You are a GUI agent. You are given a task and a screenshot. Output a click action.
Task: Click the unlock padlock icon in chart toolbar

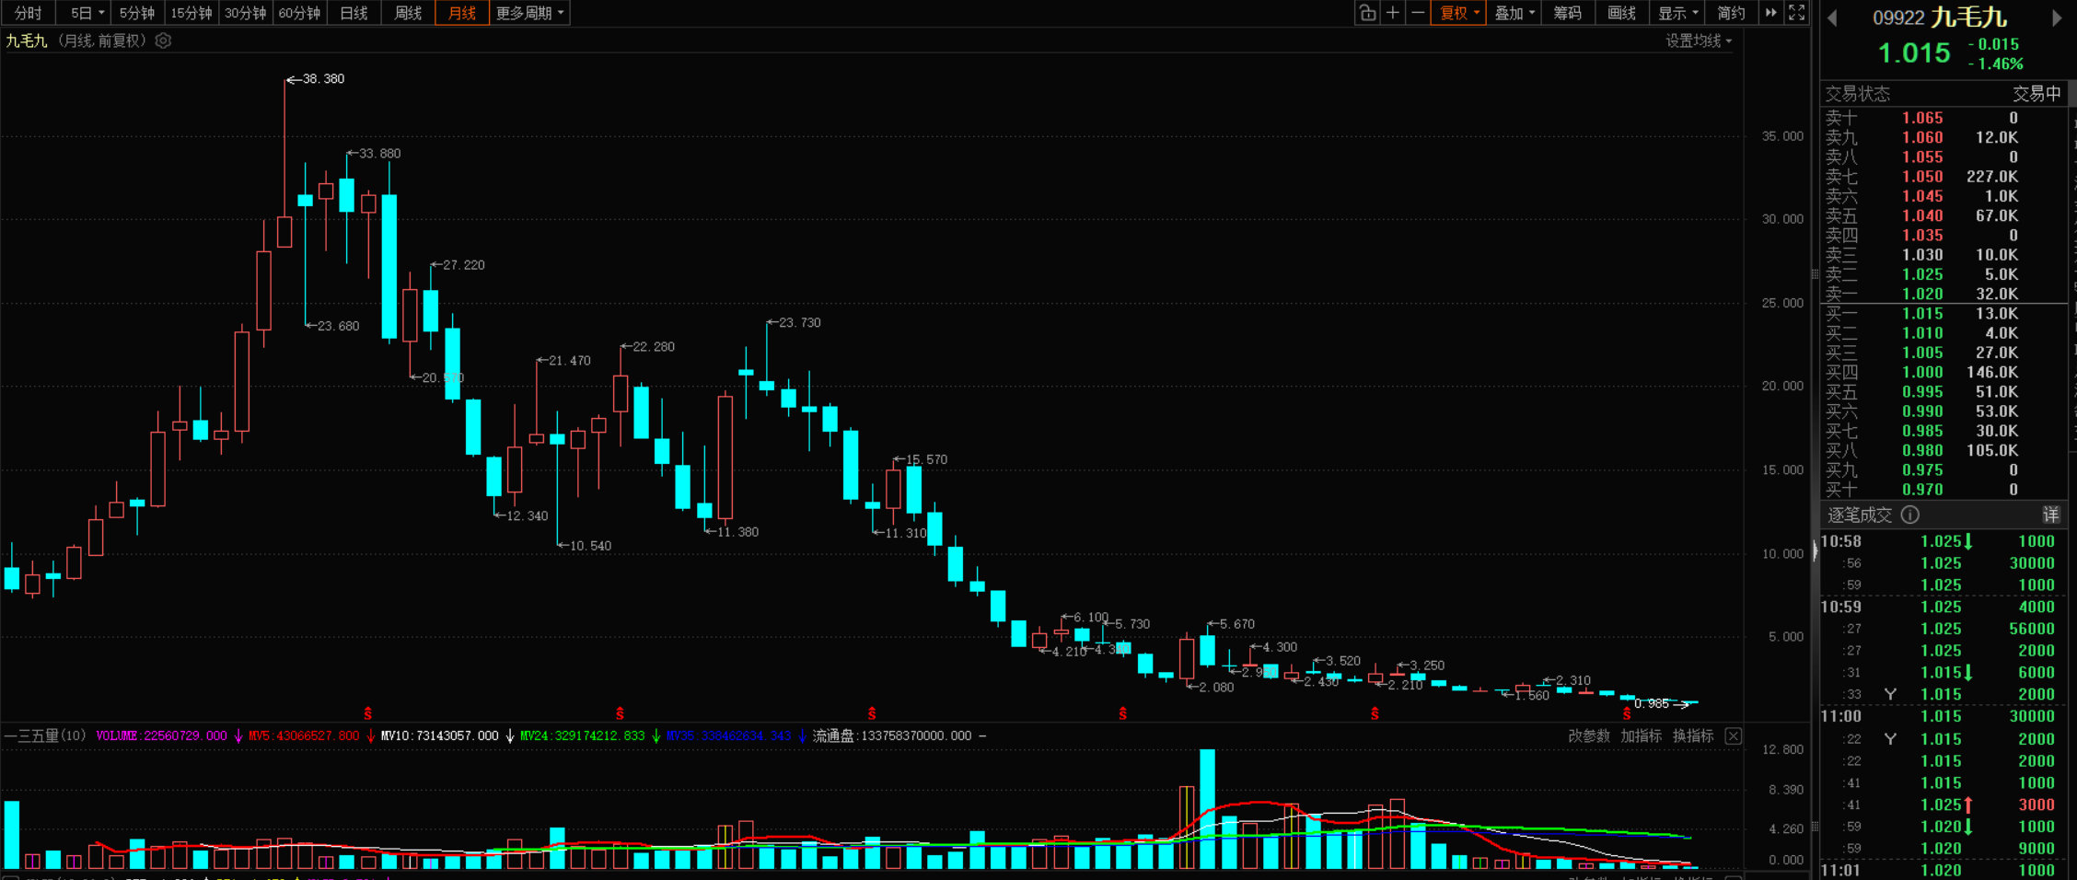click(x=1367, y=13)
